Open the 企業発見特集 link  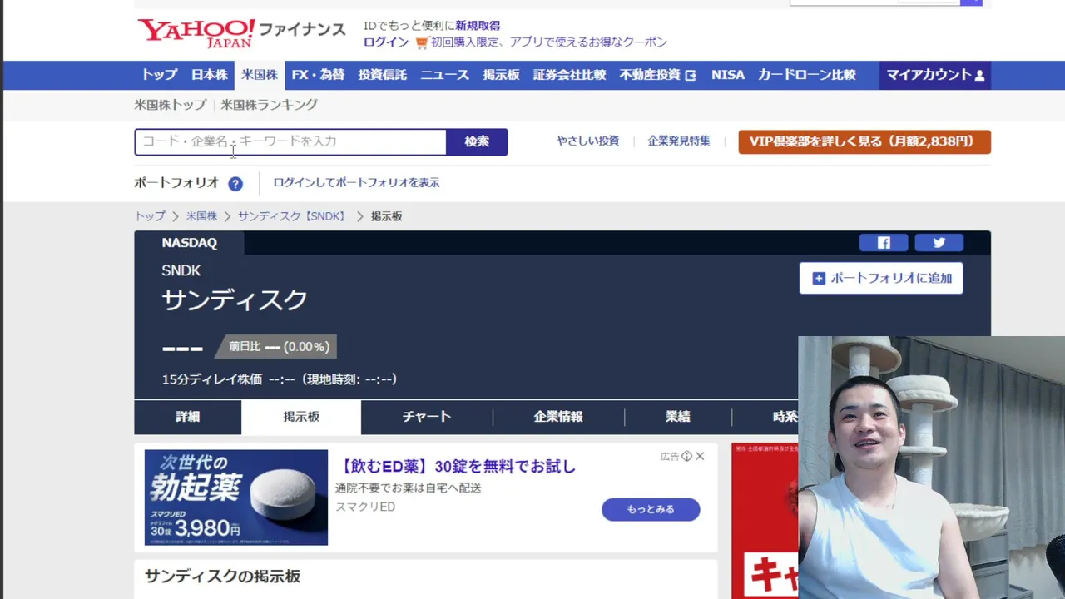click(x=679, y=141)
